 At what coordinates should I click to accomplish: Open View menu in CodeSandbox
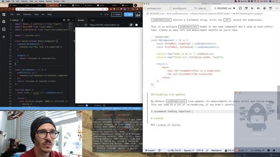point(36,14)
